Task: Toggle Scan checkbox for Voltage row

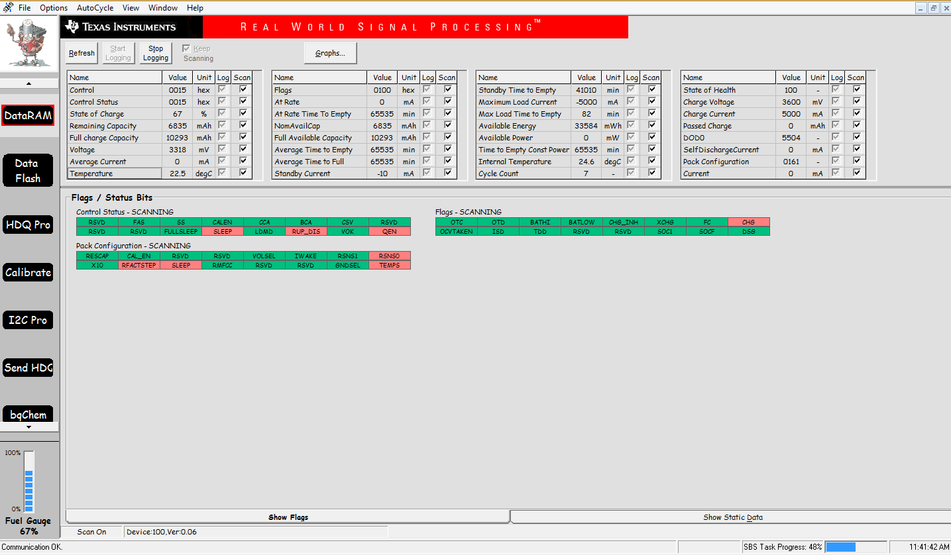Action: [x=243, y=149]
